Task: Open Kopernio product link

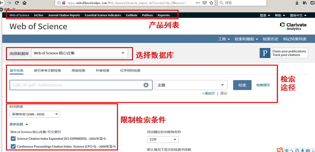Action: (x=164, y=15)
